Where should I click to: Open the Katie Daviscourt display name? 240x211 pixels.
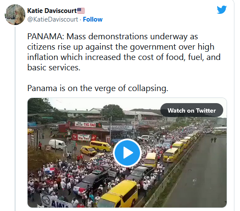[52, 11]
